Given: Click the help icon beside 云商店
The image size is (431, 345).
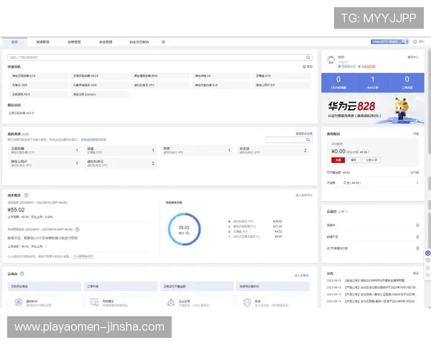Looking at the screenshot, I should tap(22, 274).
